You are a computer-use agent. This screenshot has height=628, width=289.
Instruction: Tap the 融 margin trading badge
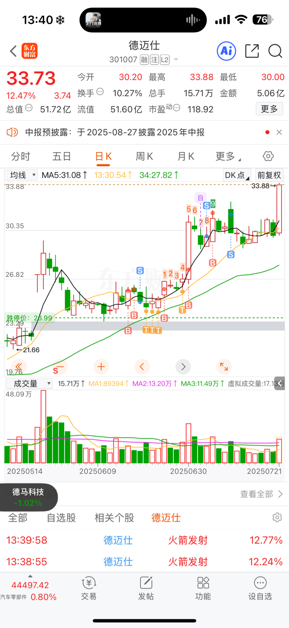144,60
